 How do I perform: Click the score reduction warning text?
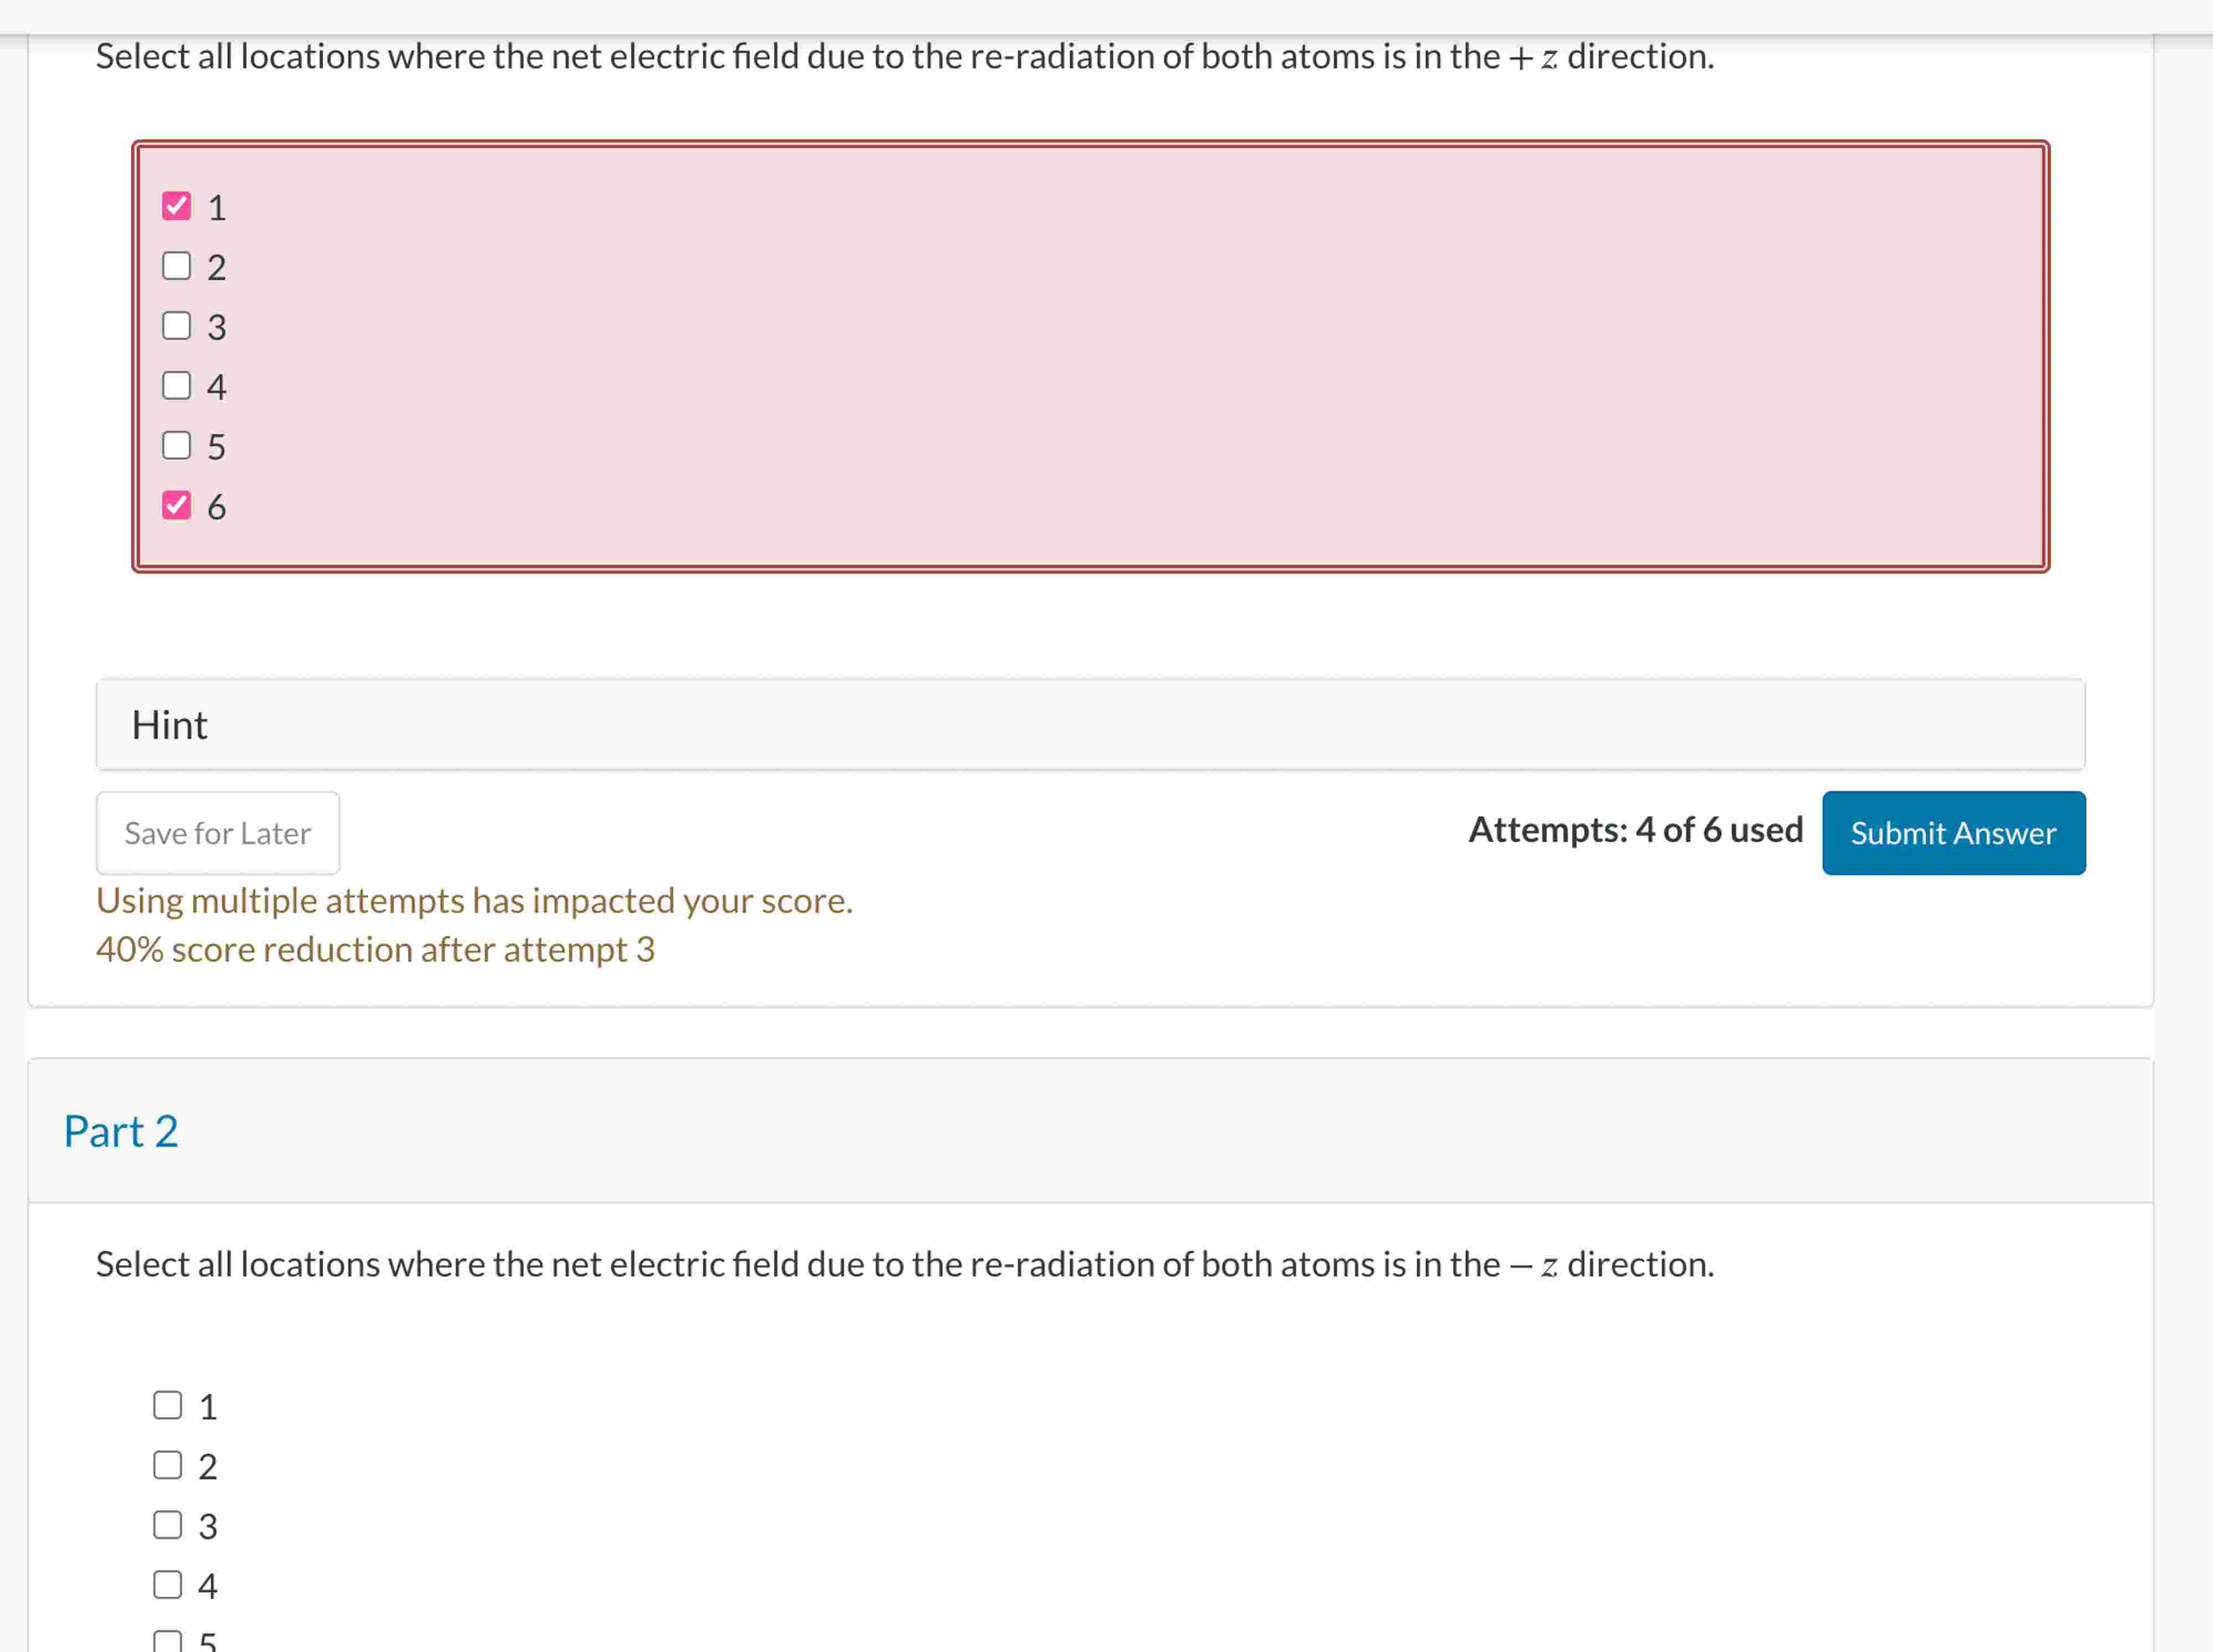tap(375, 949)
